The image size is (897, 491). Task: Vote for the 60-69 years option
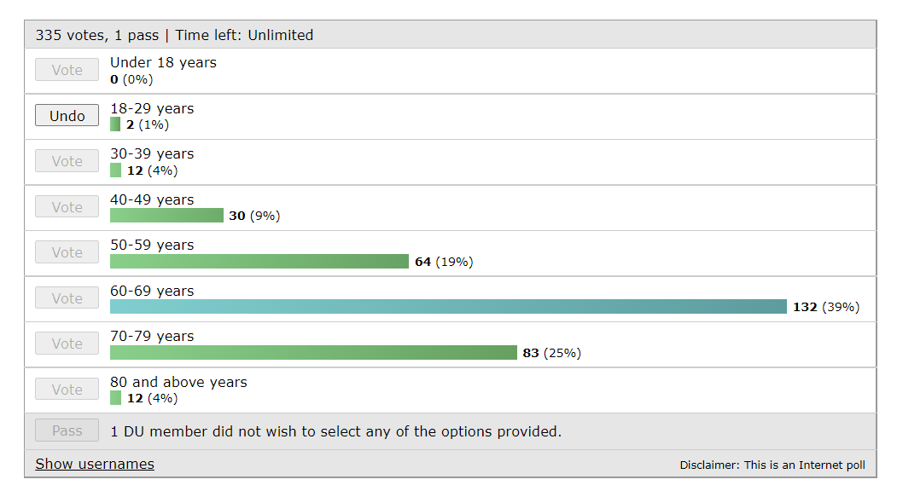coord(67,298)
